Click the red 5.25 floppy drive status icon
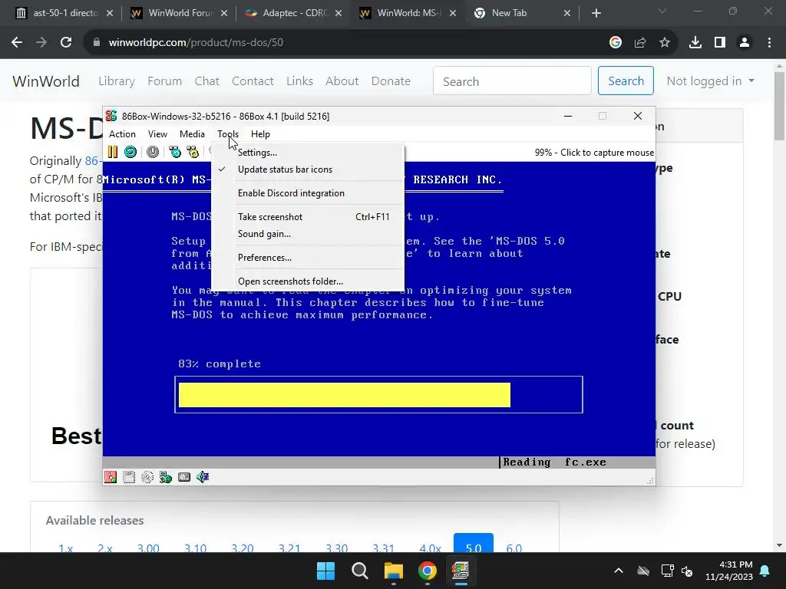Image resolution: width=786 pixels, height=589 pixels. (x=111, y=477)
